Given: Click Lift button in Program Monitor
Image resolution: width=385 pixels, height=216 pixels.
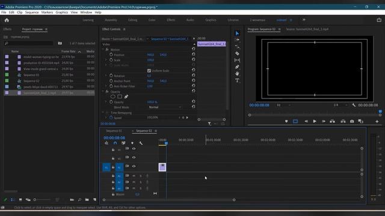Looking at the screenshot, I should pyautogui.click(x=333, y=121).
